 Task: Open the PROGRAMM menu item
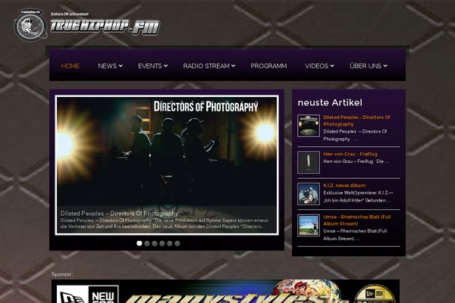point(268,66)
